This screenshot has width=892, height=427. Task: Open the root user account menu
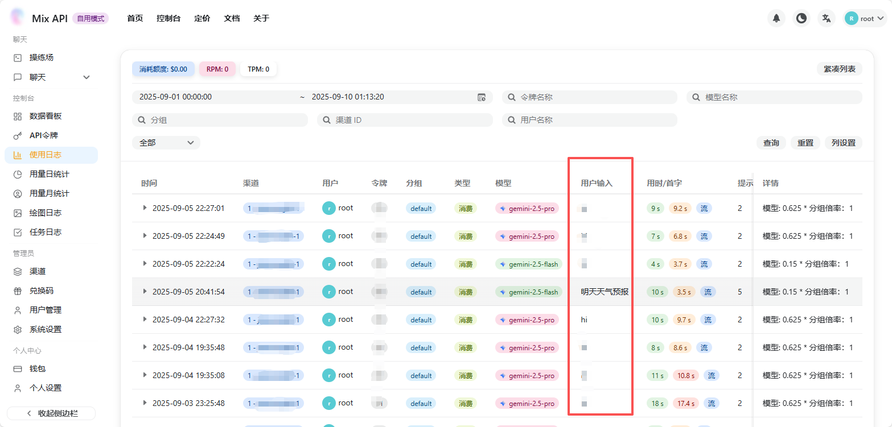point(865,19)
